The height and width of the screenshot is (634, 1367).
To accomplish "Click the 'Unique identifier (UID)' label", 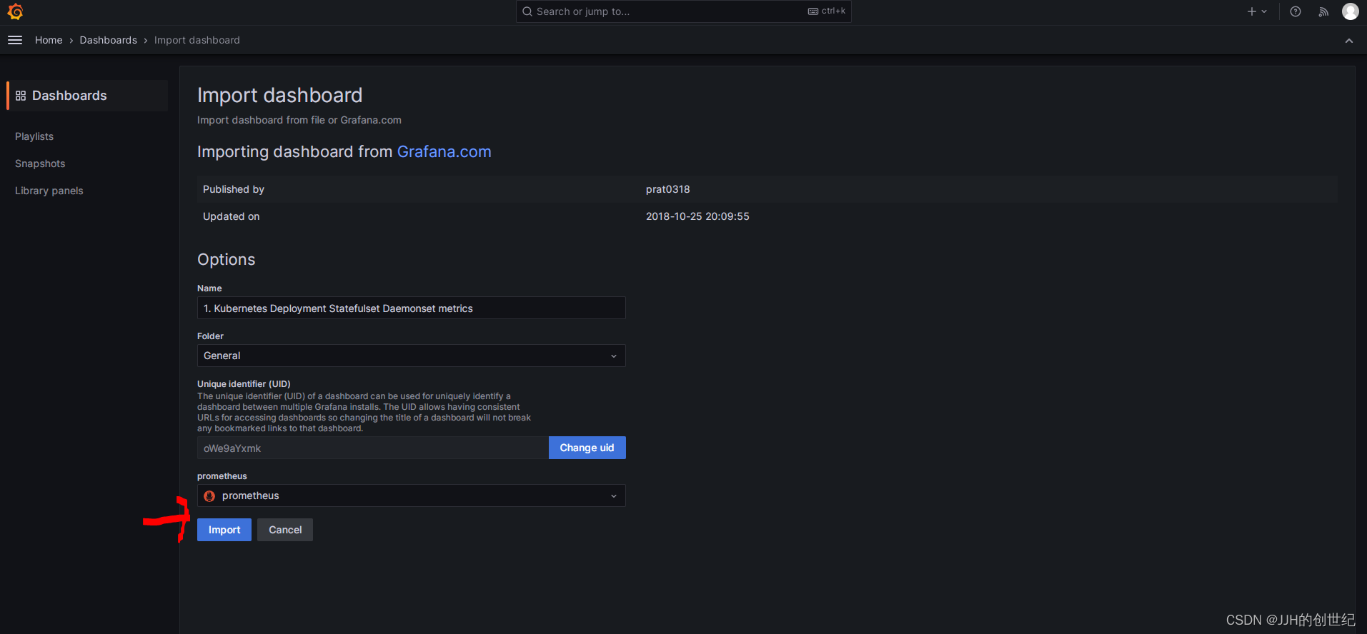I will [244, 383].
